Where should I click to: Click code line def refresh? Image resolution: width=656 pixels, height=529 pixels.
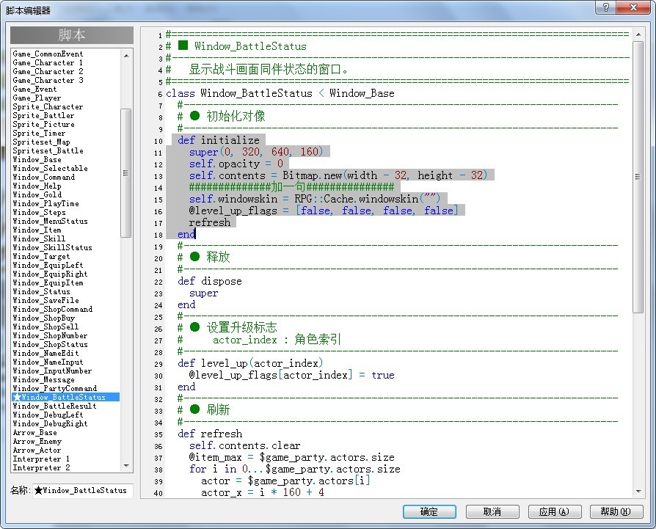[x=210, y=433]
